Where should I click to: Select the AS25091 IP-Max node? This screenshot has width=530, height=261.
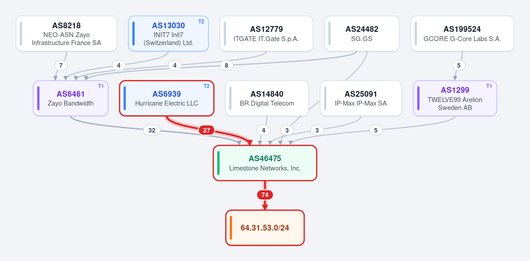pyautogui.click(x=361, y=98)
